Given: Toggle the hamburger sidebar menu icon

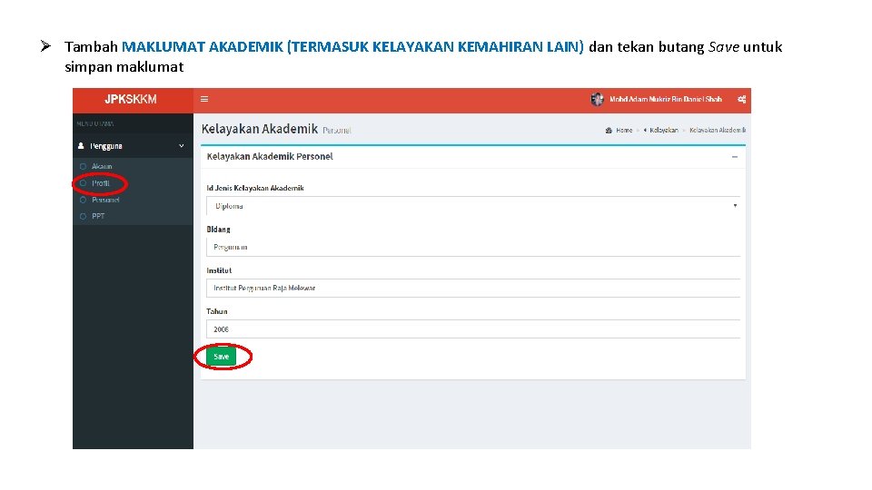Looking at the screenshot, I should (x=204, y=100).
